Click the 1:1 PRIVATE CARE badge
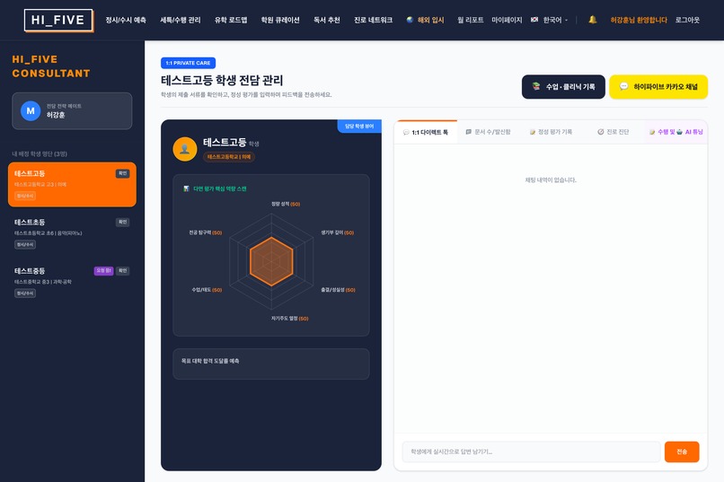Screen dimensions: 724x482 coord(188,63)
